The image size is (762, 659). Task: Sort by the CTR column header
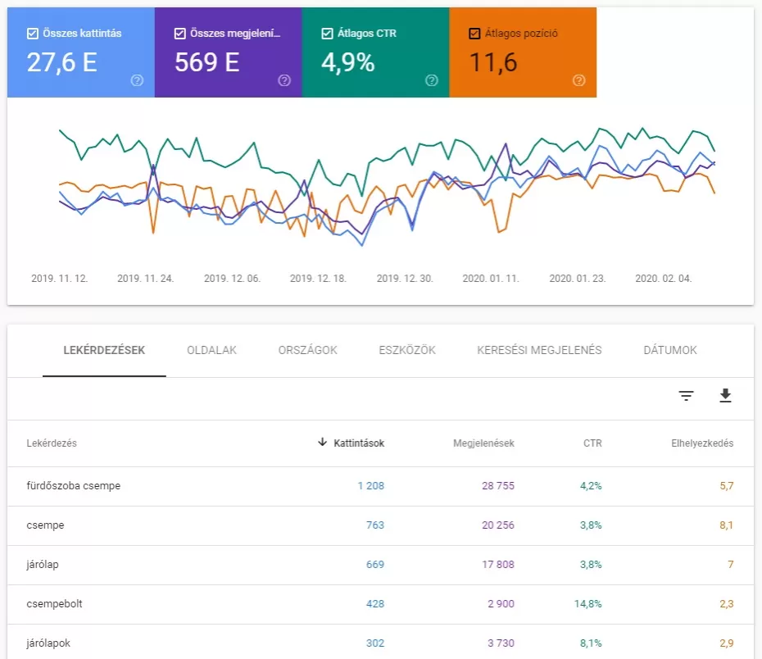tap(592, 443)
